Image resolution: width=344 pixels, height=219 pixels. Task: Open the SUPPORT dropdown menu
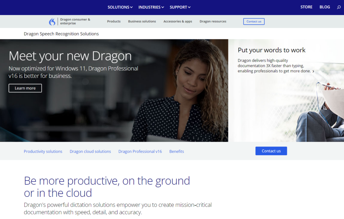point(180,7)
